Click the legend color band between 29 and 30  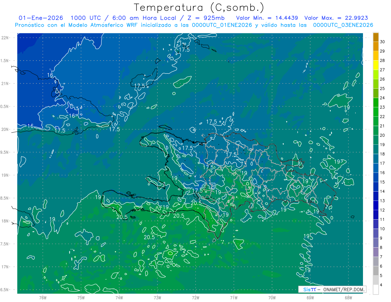coord(376,47)
